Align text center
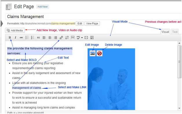This screenshot has height=114, width=182. [x=50, y=38]
